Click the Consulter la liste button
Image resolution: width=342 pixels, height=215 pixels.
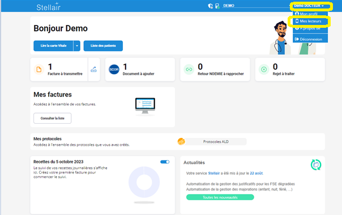coord(52,118)
